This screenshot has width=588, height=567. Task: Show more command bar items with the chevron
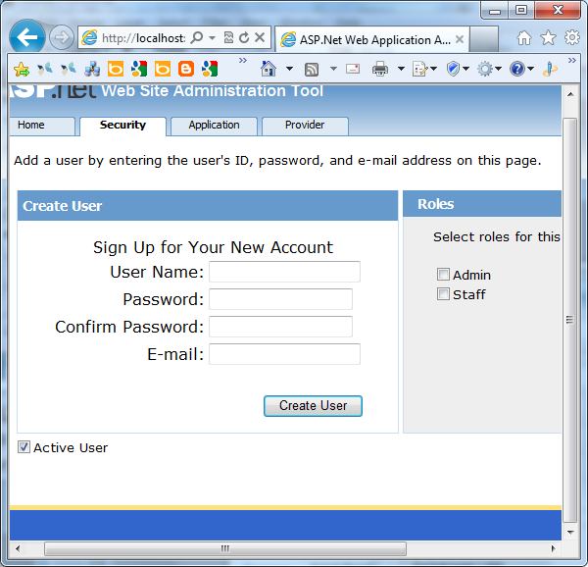[572, 61]
